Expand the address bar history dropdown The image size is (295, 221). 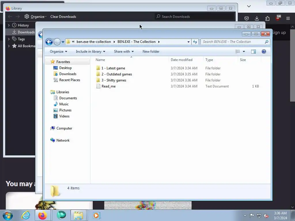click(188, 42)
